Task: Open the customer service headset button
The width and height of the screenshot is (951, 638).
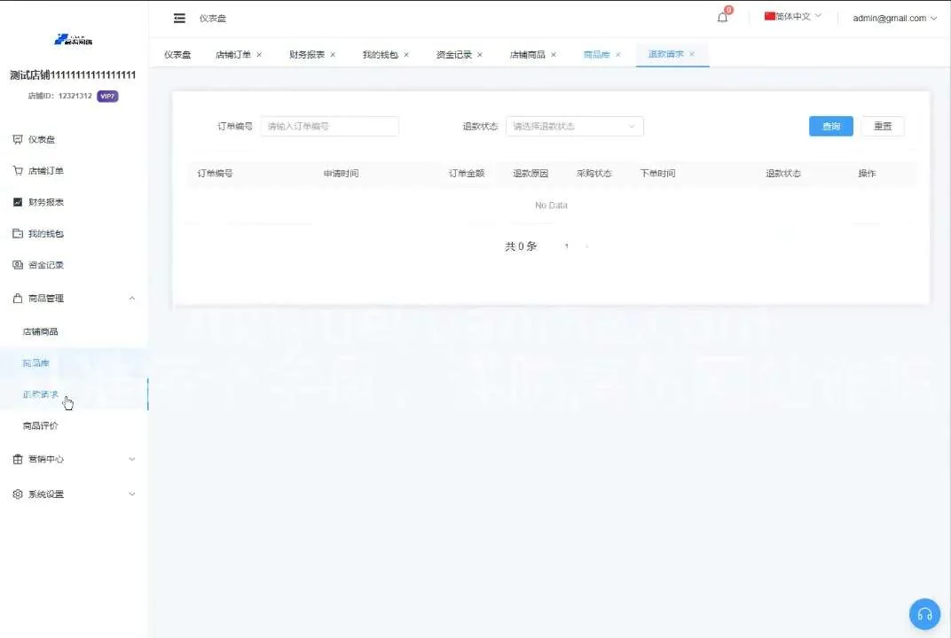Action: pyautogui.click(x=924, y=614)
